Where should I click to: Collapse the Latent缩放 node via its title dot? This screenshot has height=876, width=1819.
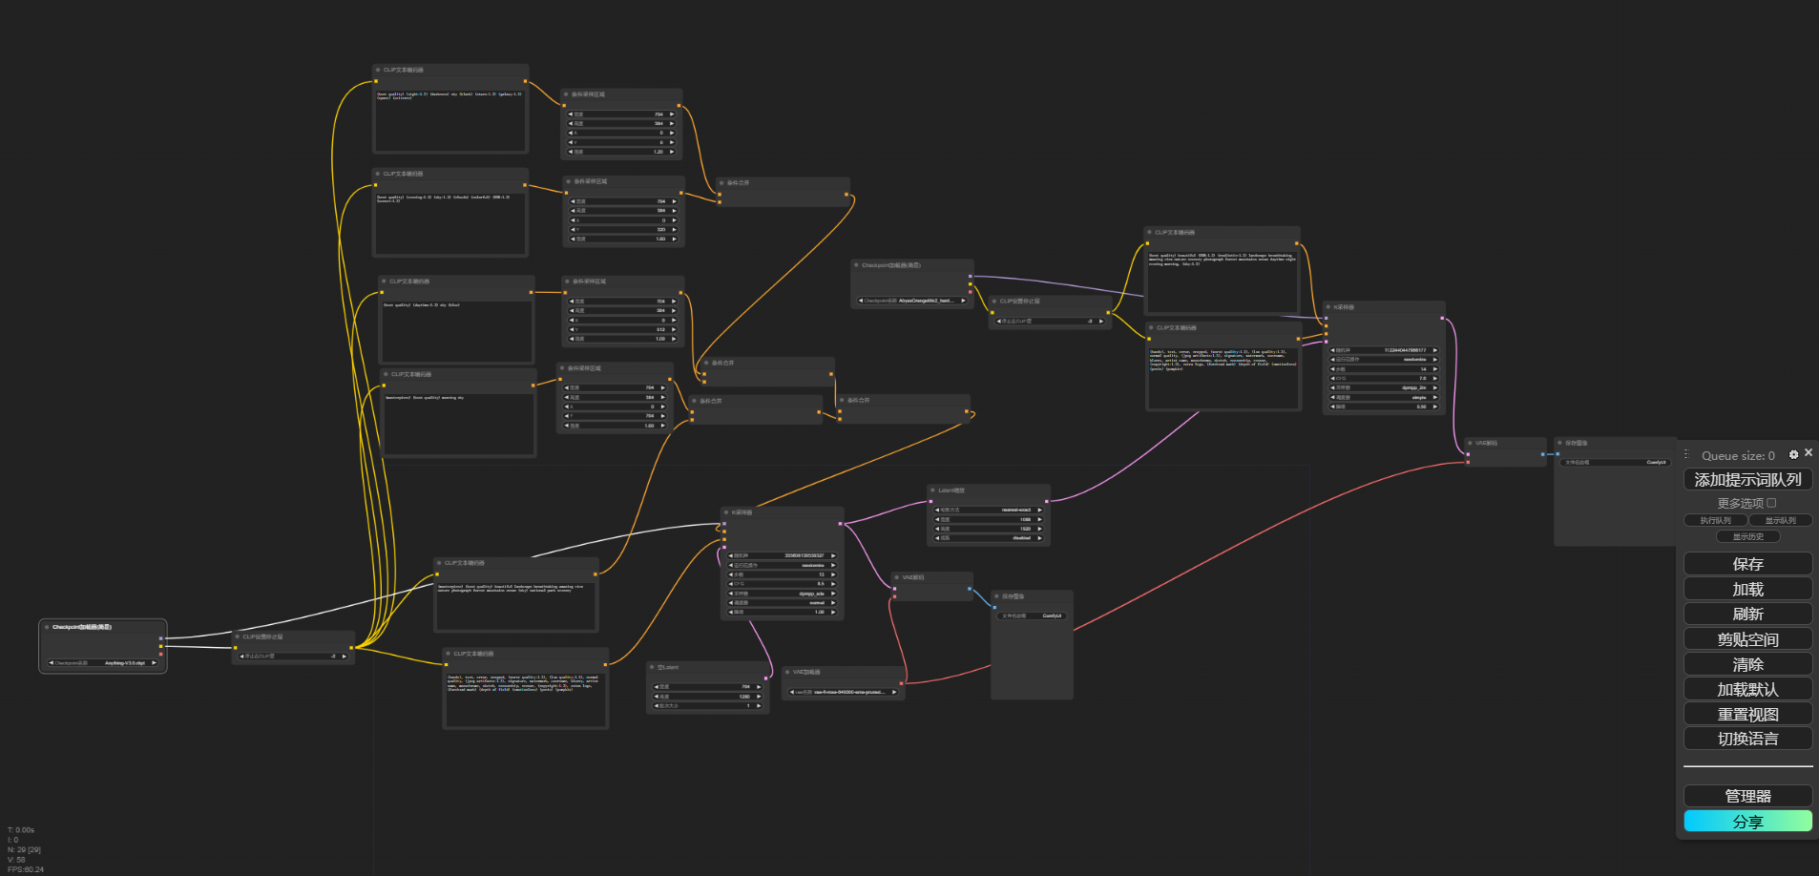pyautogui.click(x=932, y=490)
